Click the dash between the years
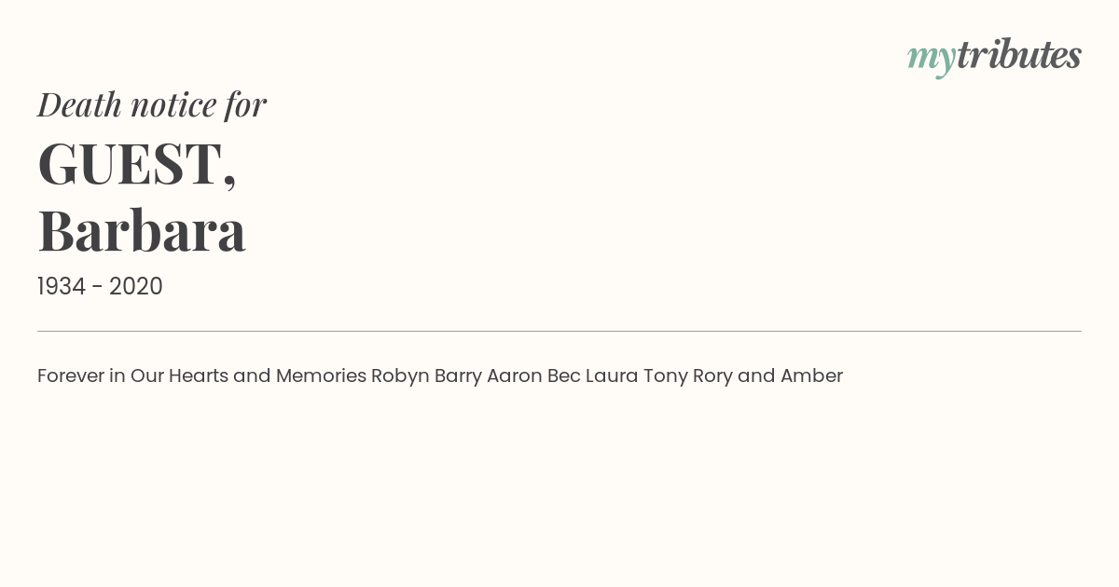The width and height of the screenshot is (1119, 587). click(98, 288)
